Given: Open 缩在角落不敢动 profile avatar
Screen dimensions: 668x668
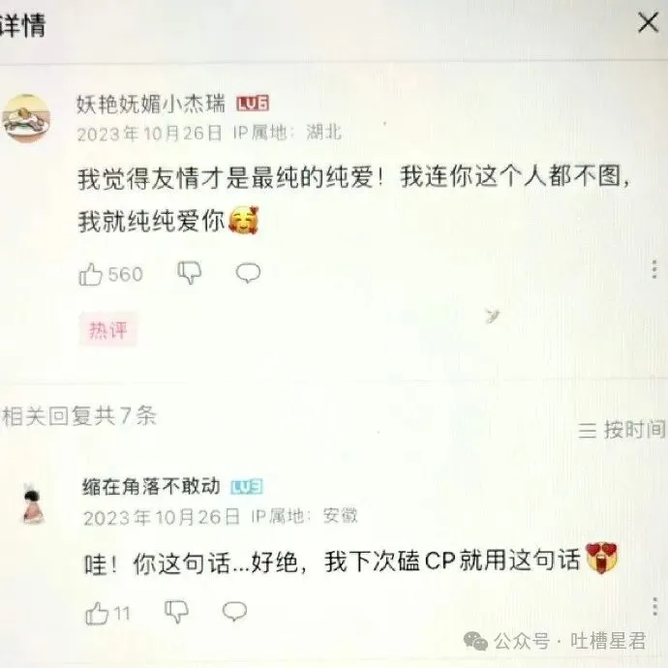Looking at the screenshot, I should point(33,504).
